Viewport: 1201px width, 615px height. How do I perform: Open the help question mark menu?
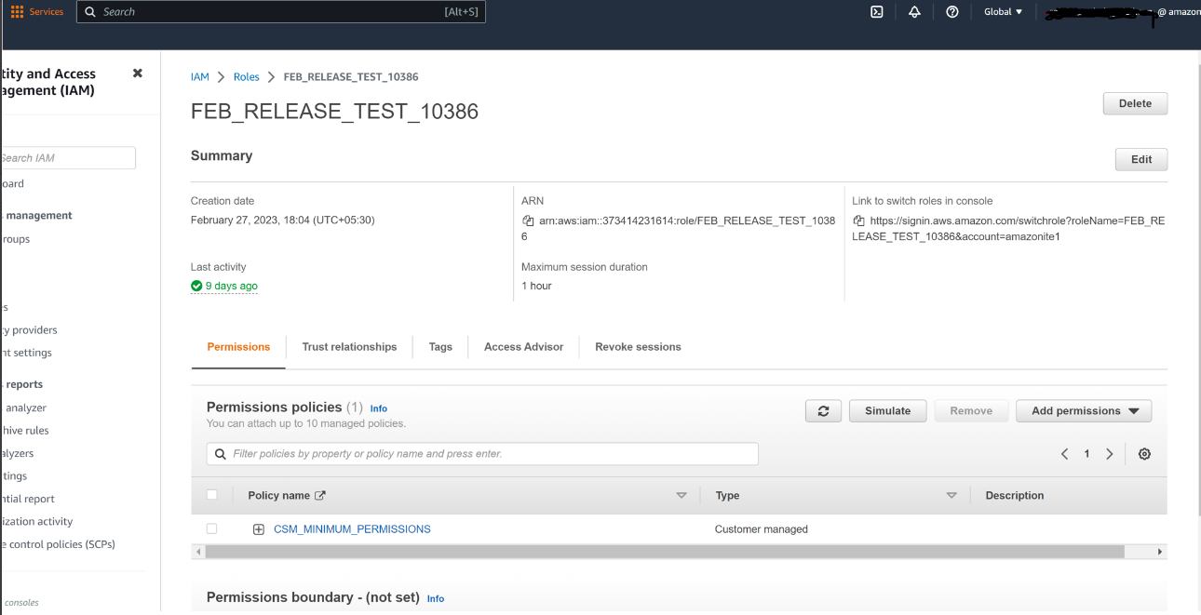tap(951, 11)
